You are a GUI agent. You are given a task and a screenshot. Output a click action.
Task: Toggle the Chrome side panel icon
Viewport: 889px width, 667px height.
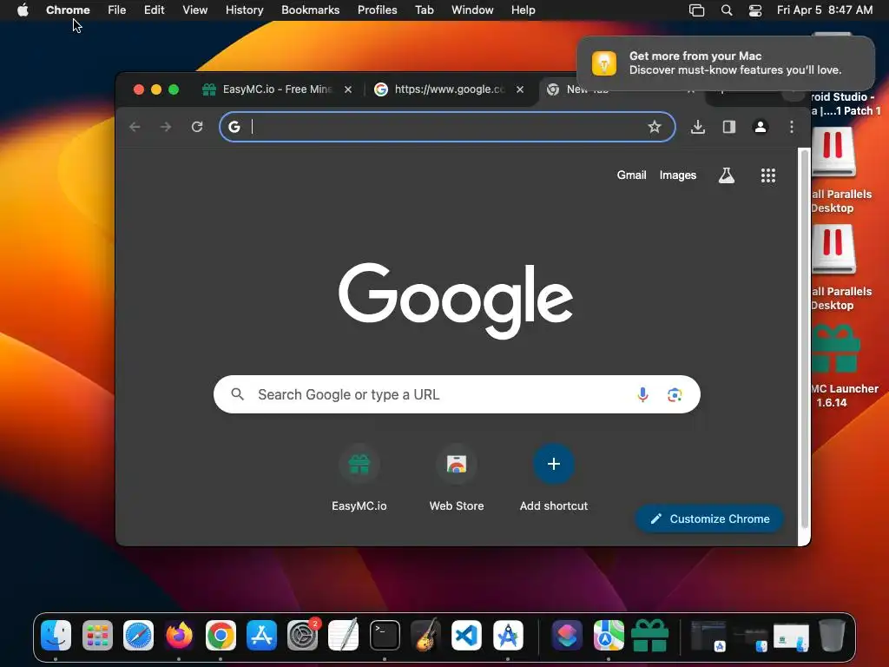tap(729, 127)
